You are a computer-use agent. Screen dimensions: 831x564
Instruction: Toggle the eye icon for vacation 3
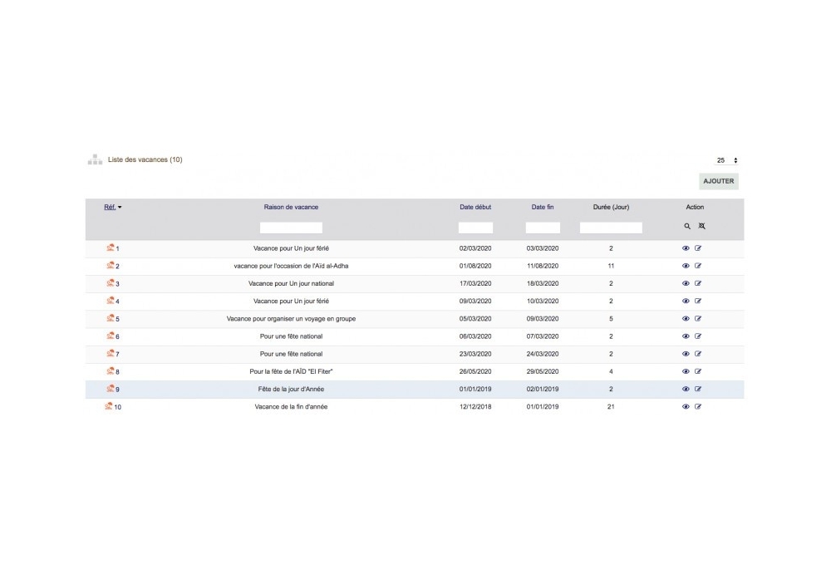point(686,283)
